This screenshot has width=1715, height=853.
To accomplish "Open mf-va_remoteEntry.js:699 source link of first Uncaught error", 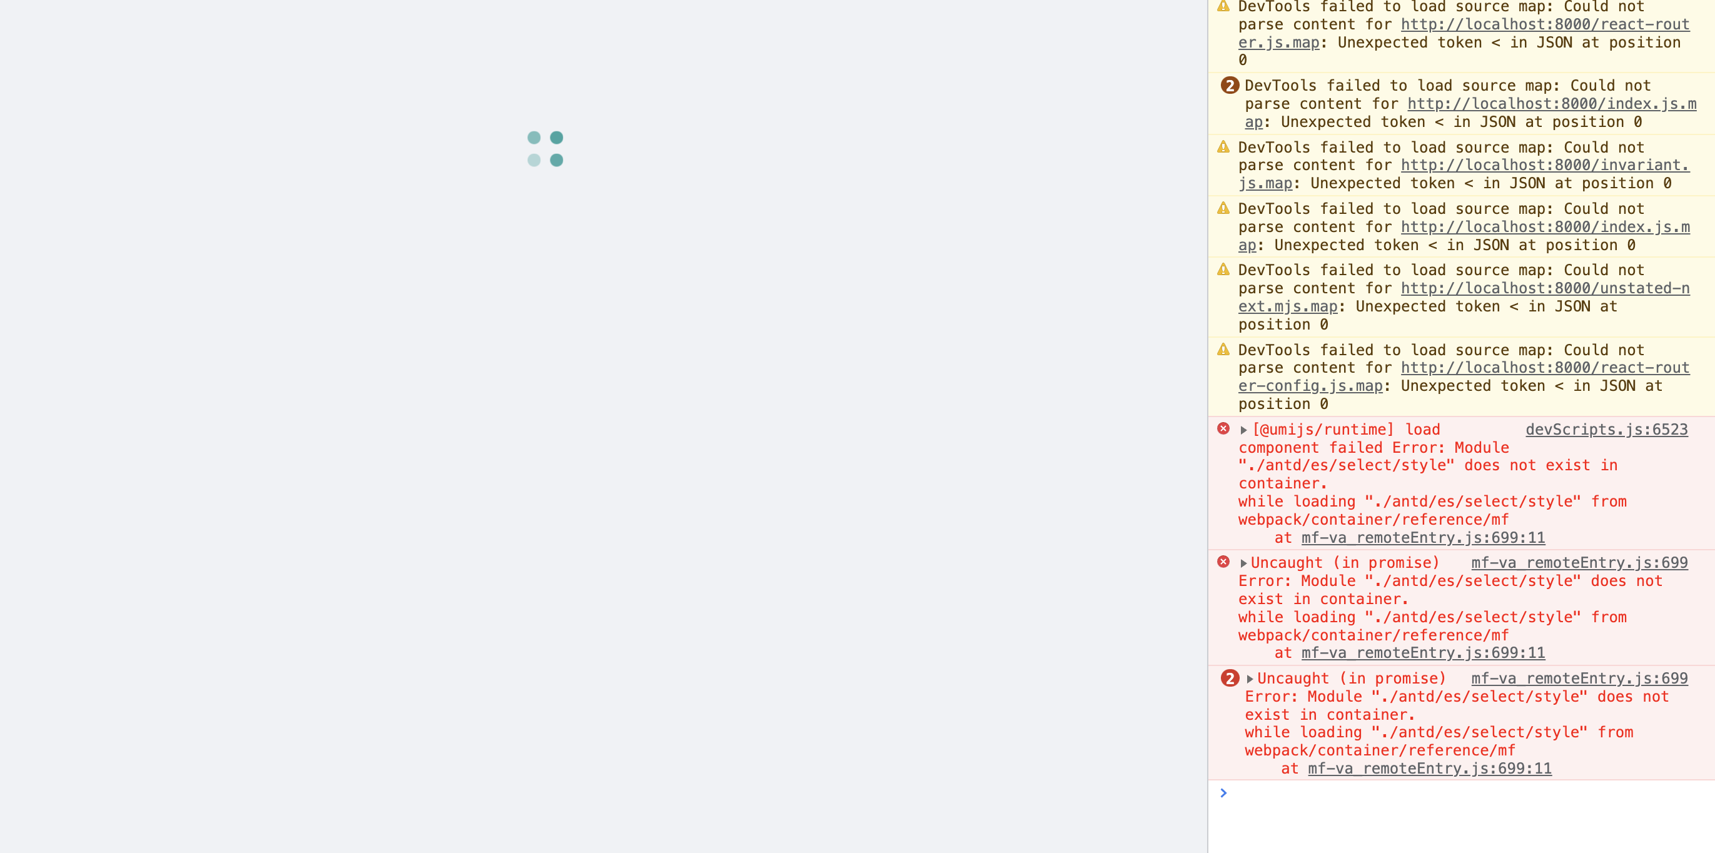I will (x=1579, y=563).
